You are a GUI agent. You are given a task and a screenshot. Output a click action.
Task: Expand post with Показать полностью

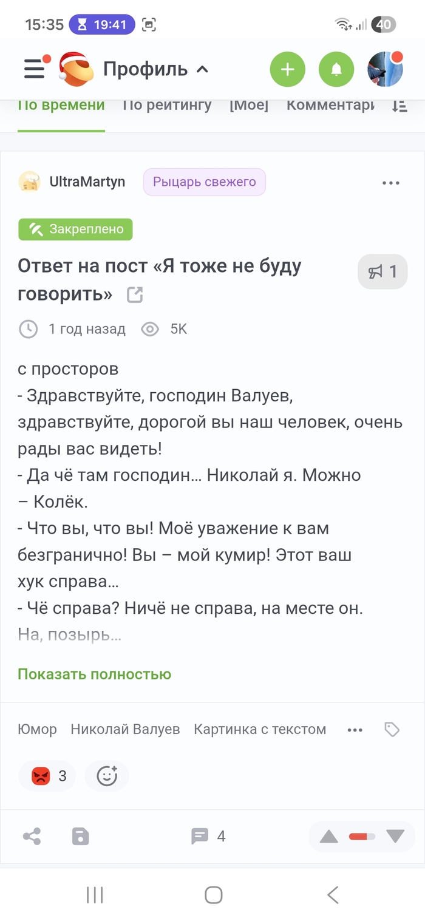[x=94, y=674]
